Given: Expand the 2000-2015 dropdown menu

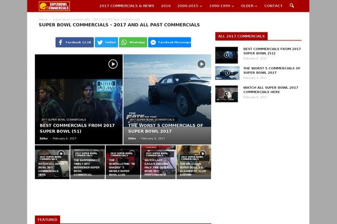Looking at the screenshot, I should tap(190, 6).
